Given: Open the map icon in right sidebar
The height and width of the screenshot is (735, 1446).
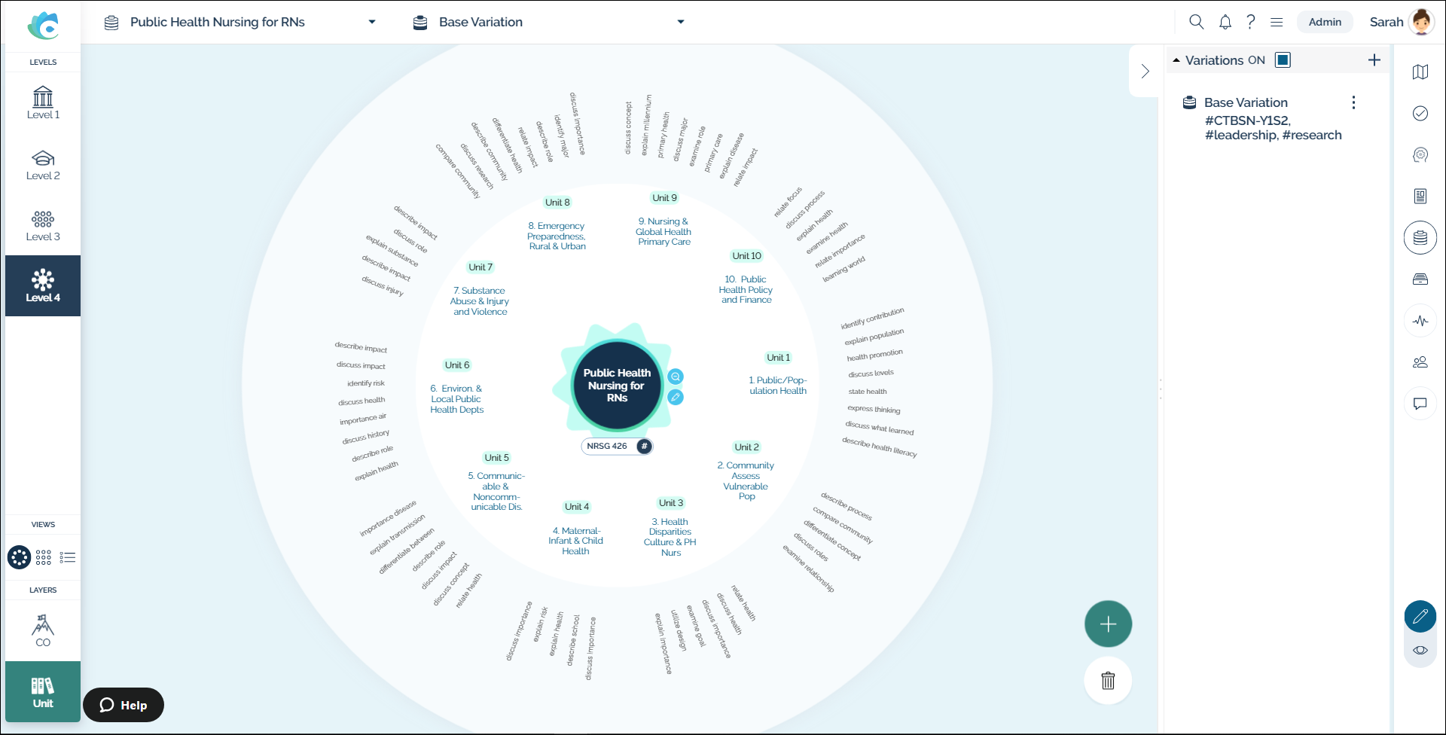Looking at the screenshot, I should click(x=1420, y=72).
